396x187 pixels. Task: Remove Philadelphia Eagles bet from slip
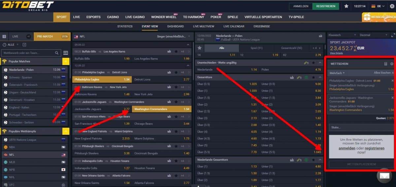click(392, 81)
